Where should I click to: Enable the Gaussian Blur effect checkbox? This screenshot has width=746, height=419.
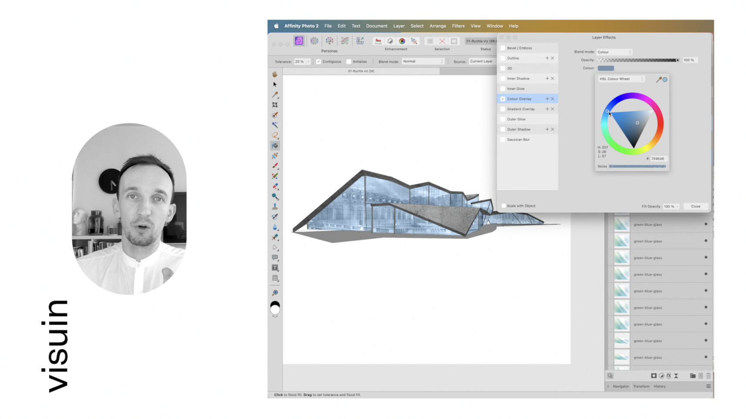coord(503,140)
